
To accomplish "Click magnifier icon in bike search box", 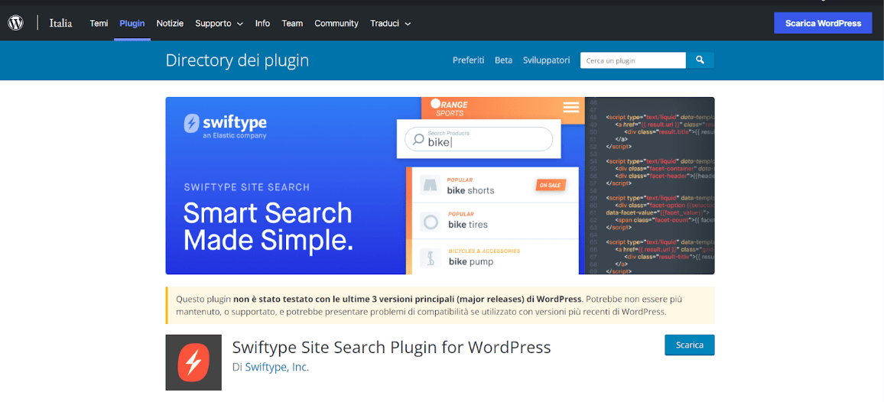I will pyautogui.click(x=418, y=139).
